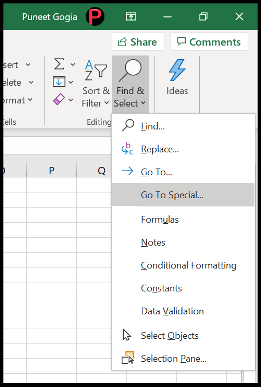This screenshot has width=261, height=387.
Task: Click the Comments button
Action: click(209, 42)
